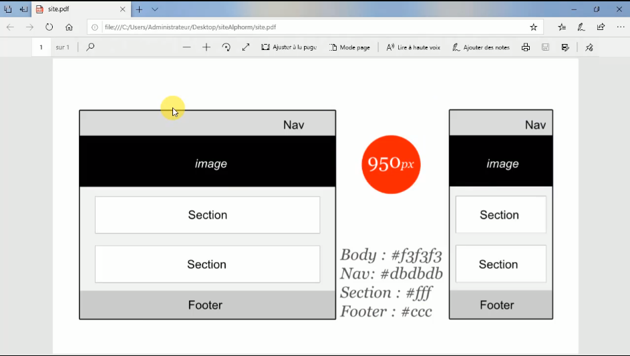630x356 pixels.
Task: Click Ajuster à la page button
Action: click(x=289, y=47)
